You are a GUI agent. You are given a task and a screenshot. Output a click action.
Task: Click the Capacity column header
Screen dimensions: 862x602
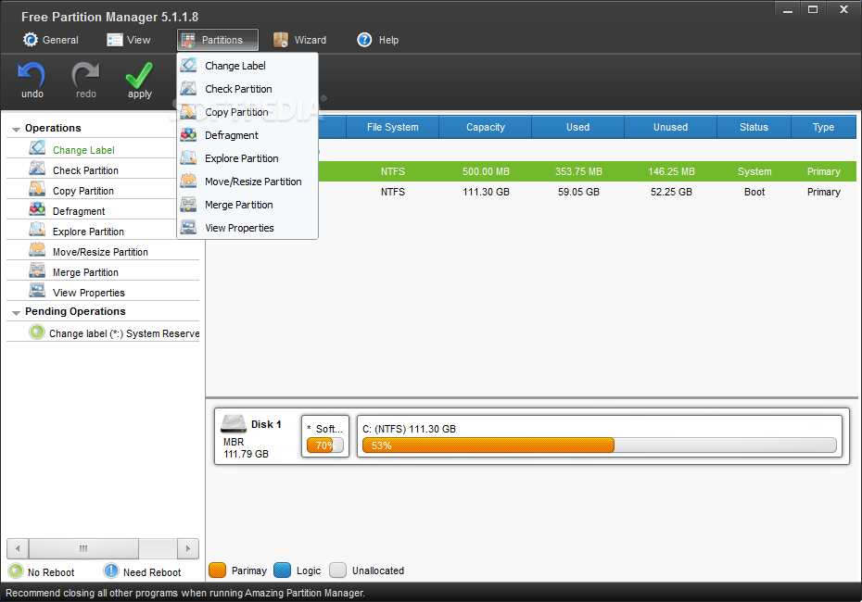tap(486, 127)
